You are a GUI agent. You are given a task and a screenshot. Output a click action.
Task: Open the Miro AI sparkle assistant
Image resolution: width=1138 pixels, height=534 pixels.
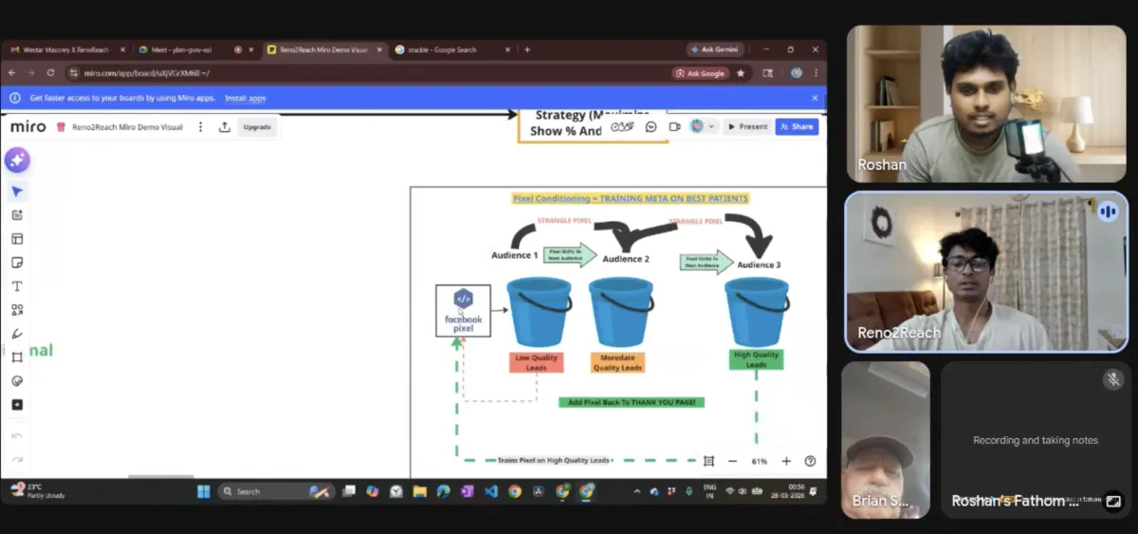click(17, 160)
